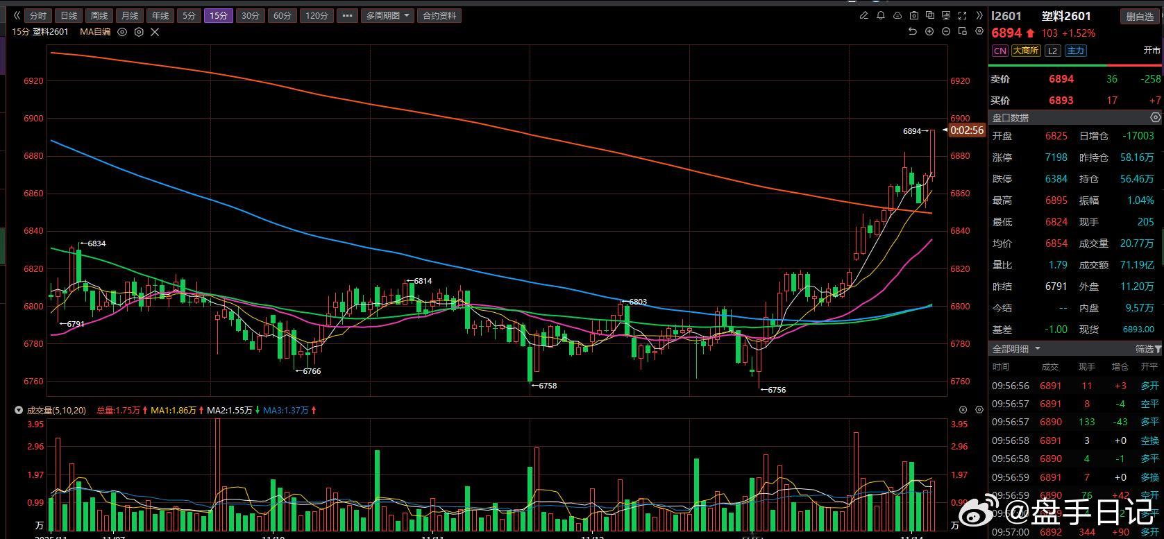Screen dimensions: 1164x539
Task: Click the 成交额 value 71.19亿
Action: coord(1137,265)
